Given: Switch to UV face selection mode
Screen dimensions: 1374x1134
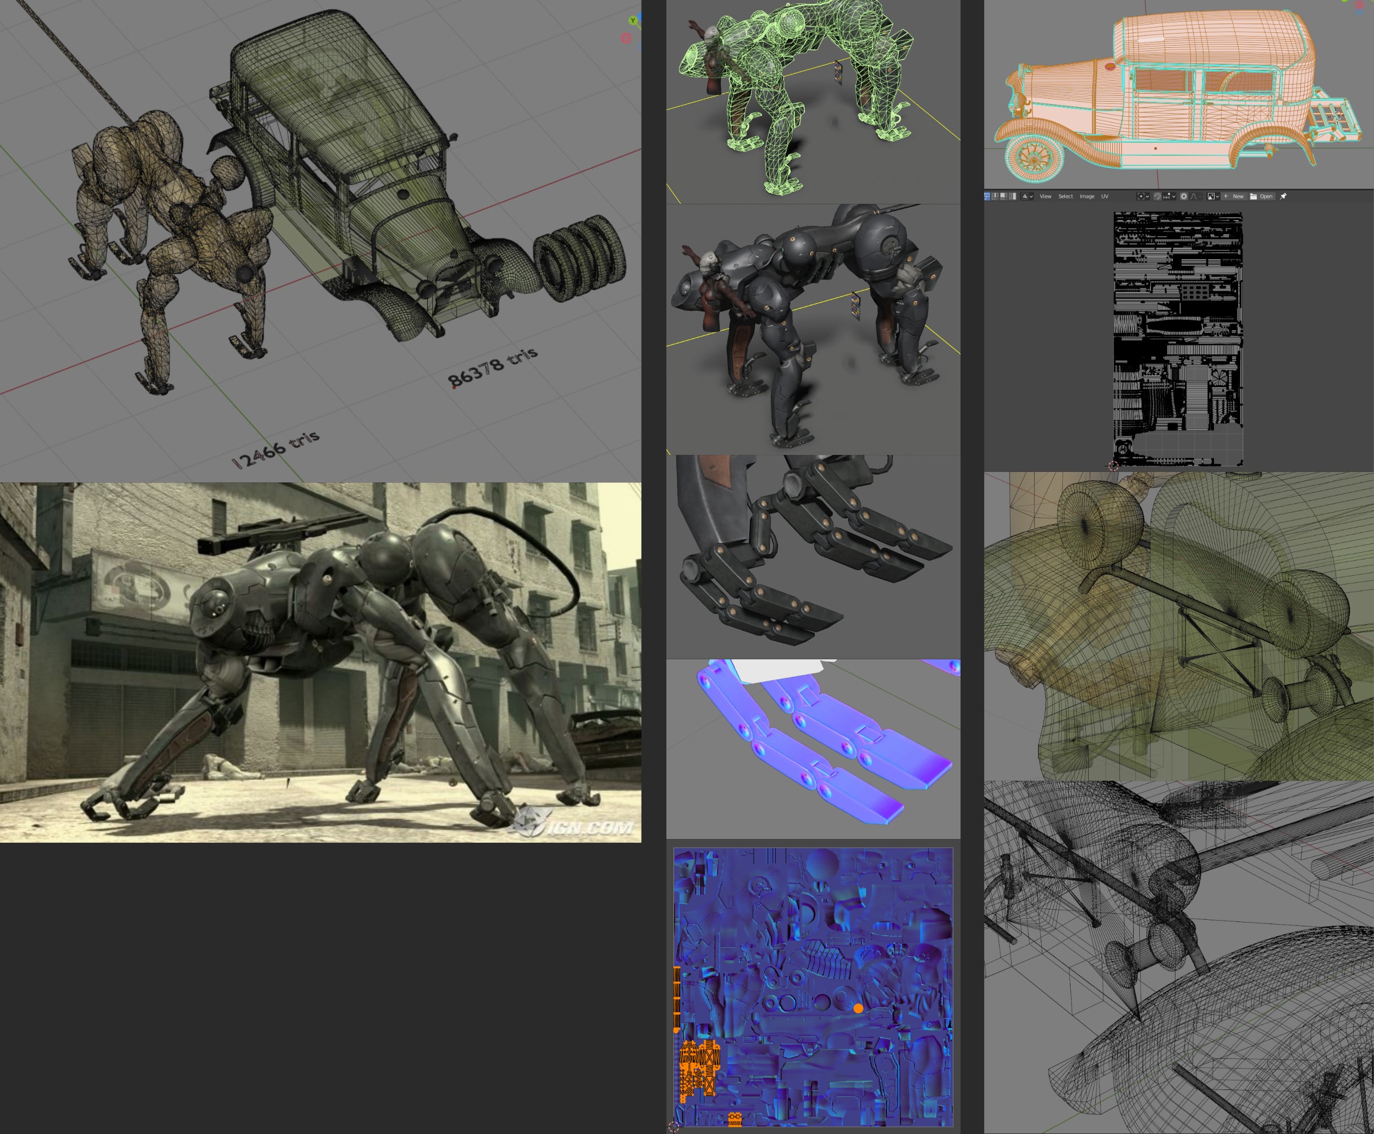Looking at the screenshot, I should pos(1004,197).
